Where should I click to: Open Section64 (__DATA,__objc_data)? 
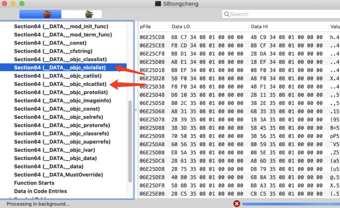coord(55,158)
